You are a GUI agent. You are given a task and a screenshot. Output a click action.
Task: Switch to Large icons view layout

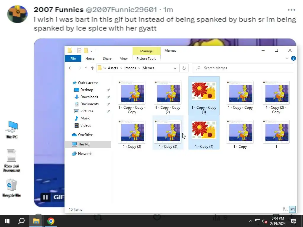pos(292,209)
